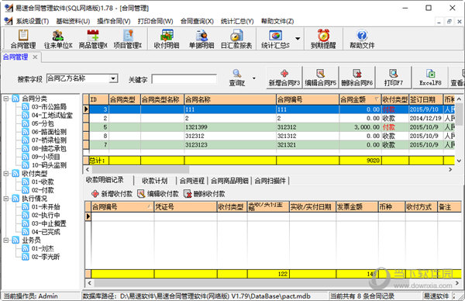Viewport: 465px width, 301px height.
Task: Click 新增合同F3 button
Action: click(x=284, y=78)
